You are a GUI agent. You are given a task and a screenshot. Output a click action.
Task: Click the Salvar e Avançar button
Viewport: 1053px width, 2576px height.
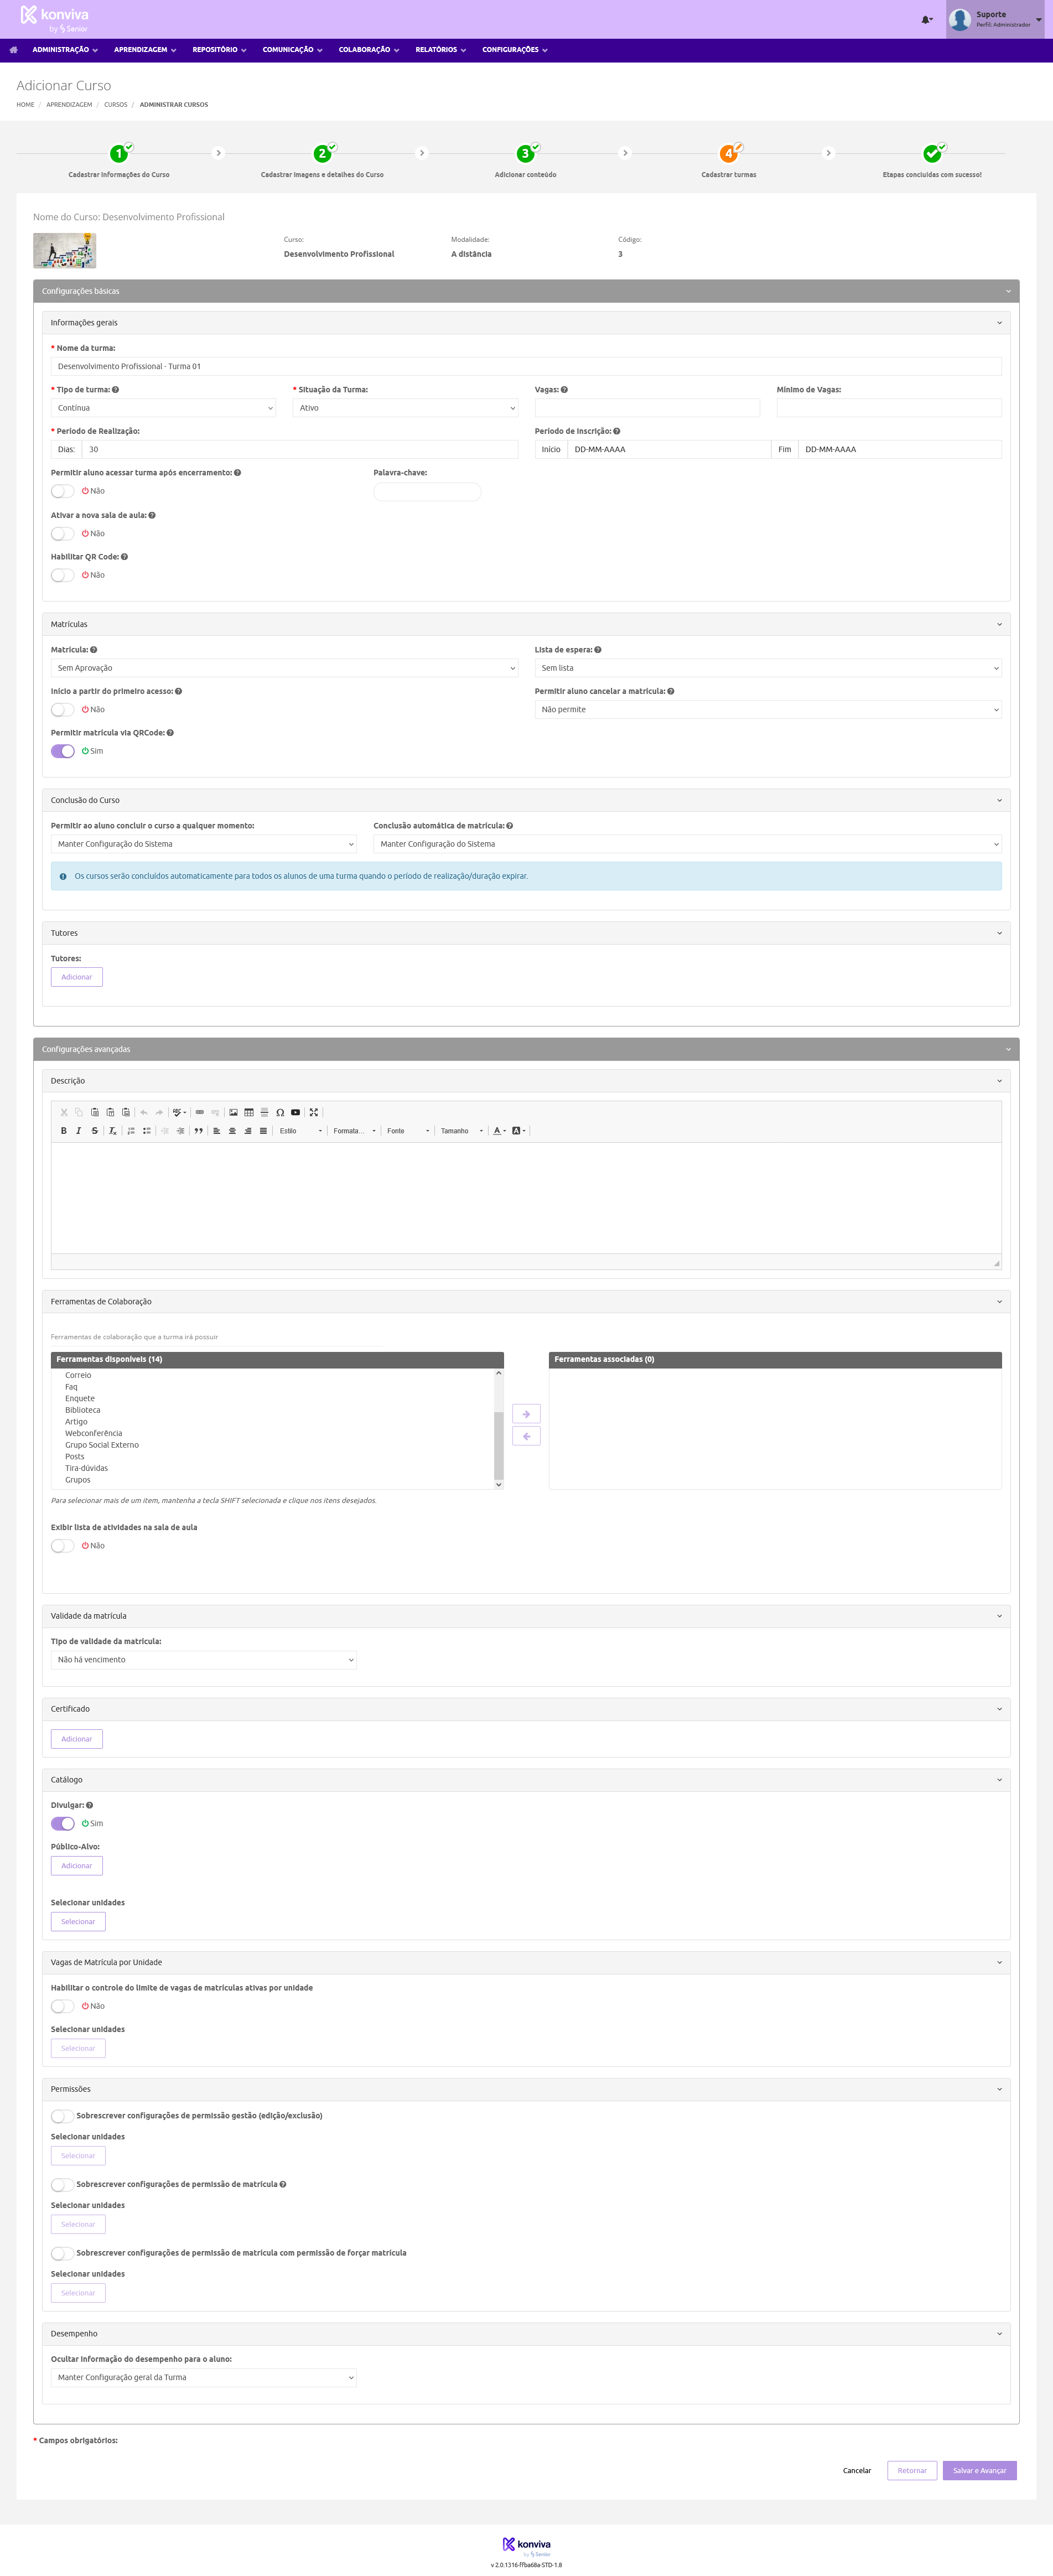979,2470
